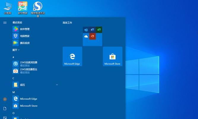Open the Excel icon in Office tile folder

[x=99, y=30]
